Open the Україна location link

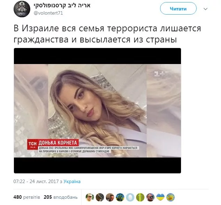coord(72,181)
